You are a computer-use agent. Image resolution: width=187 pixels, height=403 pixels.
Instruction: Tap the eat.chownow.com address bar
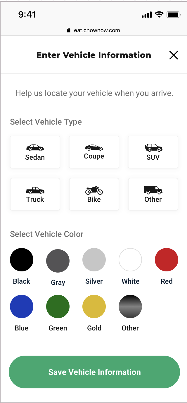point(97,30)
